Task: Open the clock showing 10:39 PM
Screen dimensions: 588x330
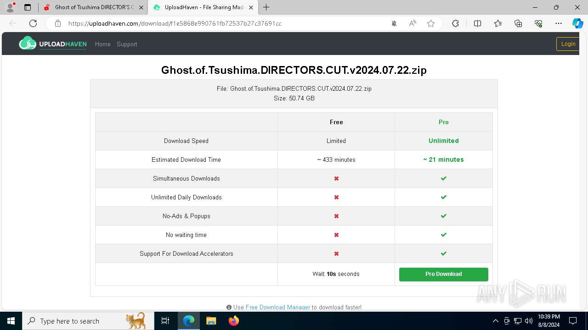Action: [549, 321]
